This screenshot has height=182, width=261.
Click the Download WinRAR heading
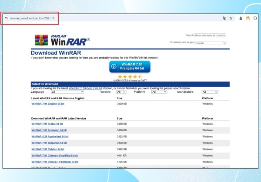tap(56, 53)
